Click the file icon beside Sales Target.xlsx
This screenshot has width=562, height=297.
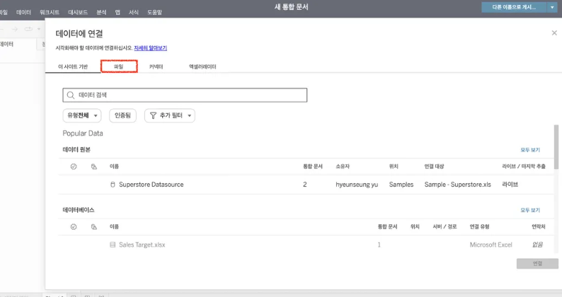[x=113, y=245]
